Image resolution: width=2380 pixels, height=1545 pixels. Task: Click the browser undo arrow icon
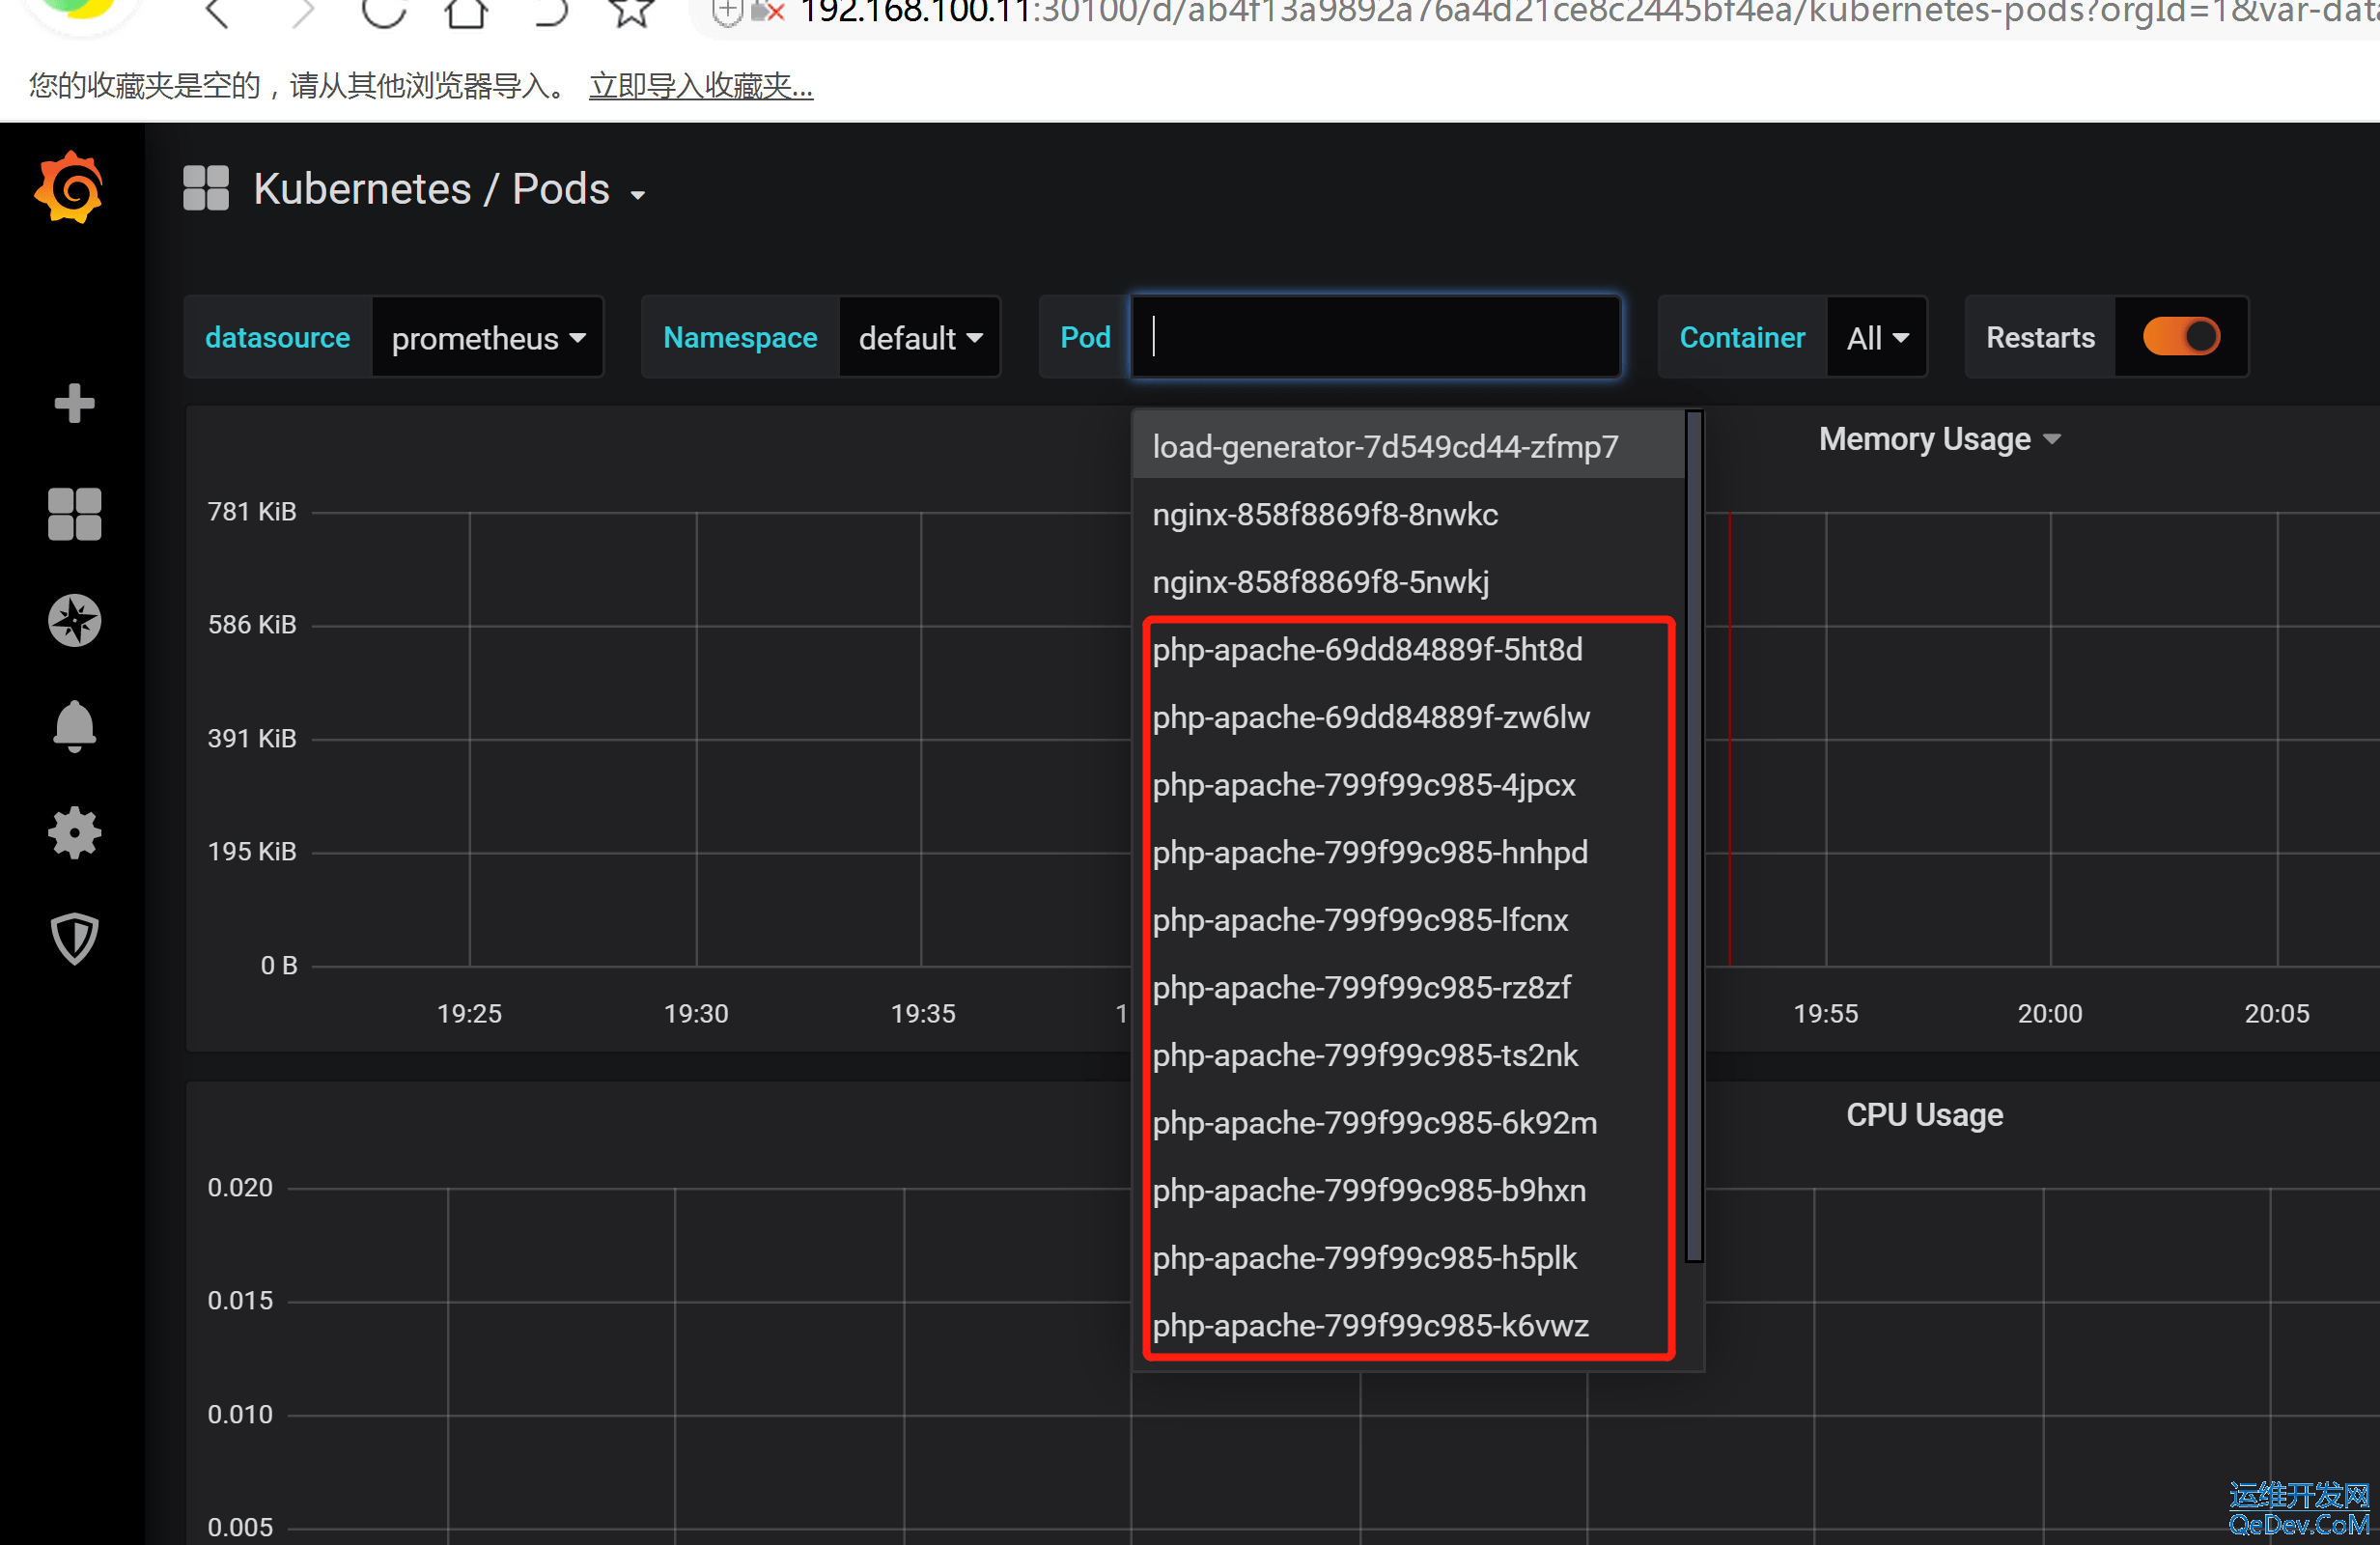coord(550,12)
